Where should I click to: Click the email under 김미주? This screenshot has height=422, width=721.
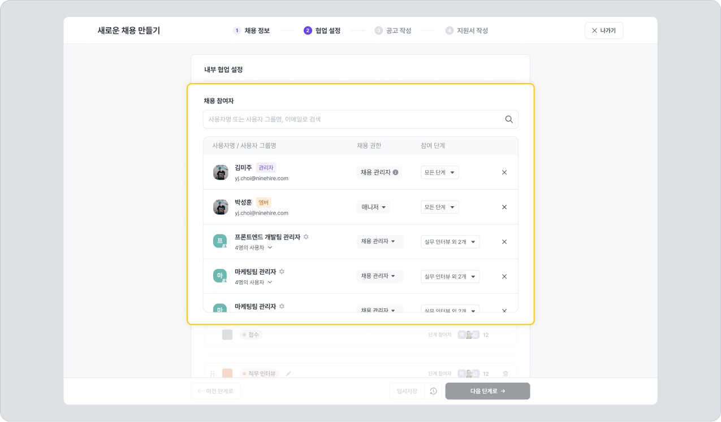click(261, 179)
